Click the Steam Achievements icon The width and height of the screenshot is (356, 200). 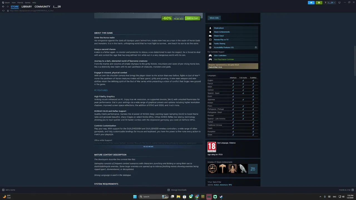click(x=210, y=32)
